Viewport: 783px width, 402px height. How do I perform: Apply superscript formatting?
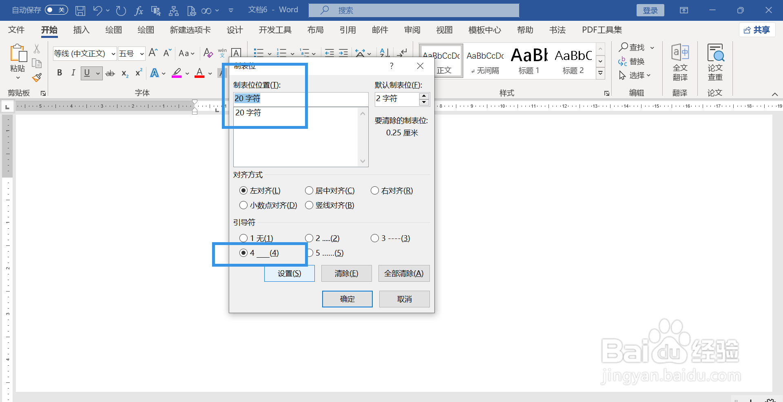coord(139,73)
